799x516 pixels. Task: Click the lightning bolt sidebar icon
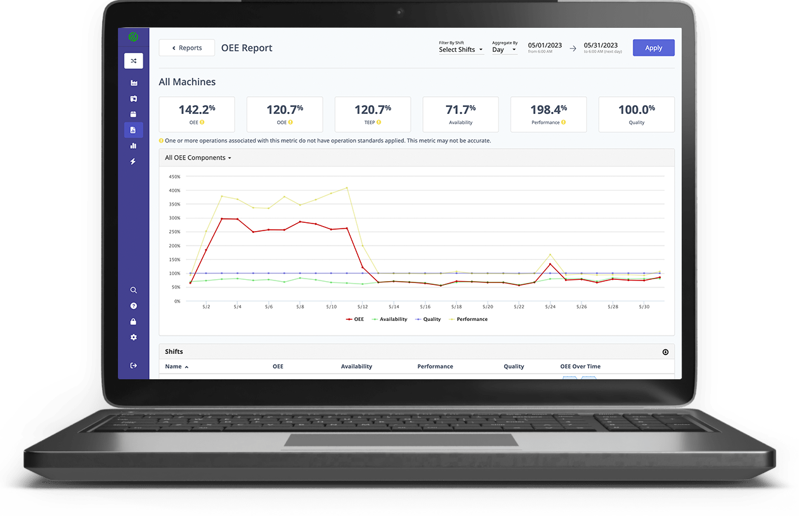[133, 161]
